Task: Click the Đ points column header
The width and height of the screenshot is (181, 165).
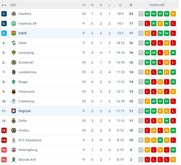Action: [x=131, y=5]
